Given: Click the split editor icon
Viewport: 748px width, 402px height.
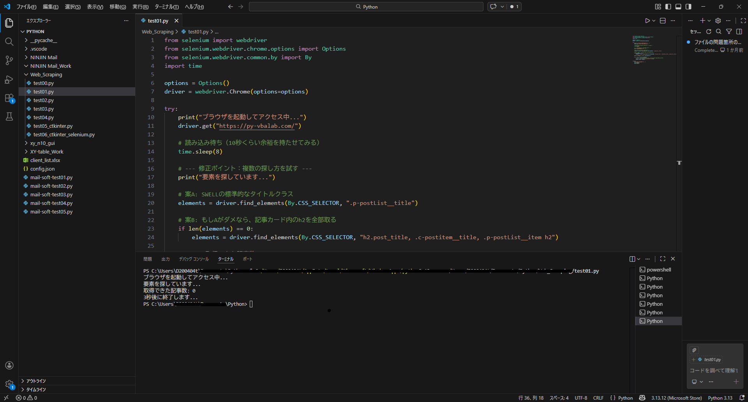Looking at the screenshot, I should point(663,21).
